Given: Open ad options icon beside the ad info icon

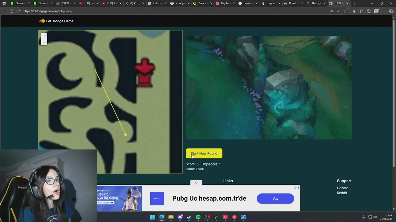Looking at the screenshot, I should pyautogui.click(x=299, y=187).
